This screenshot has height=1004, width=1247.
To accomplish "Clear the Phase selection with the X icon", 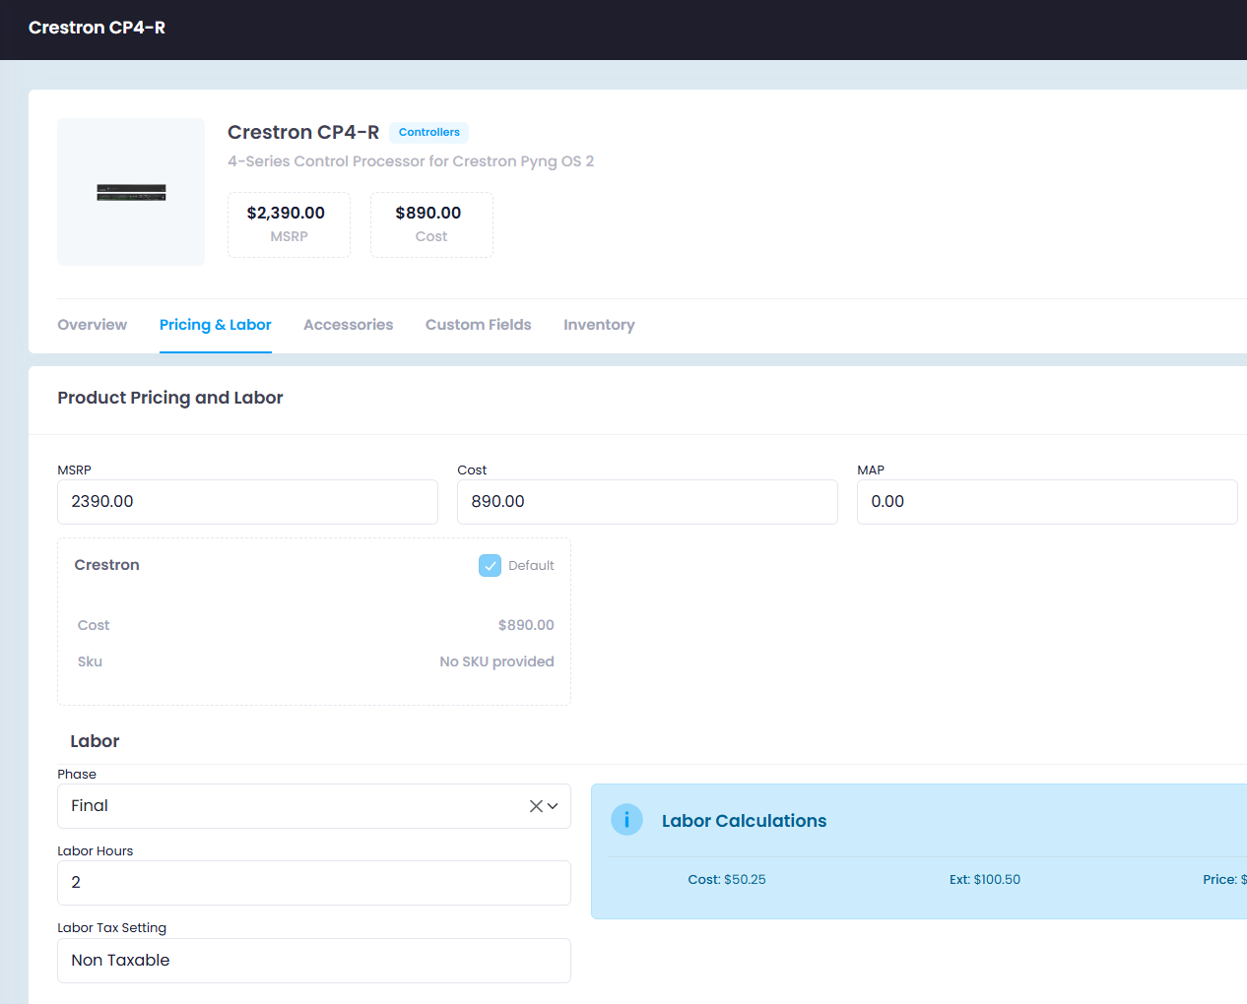I will 536,806.
